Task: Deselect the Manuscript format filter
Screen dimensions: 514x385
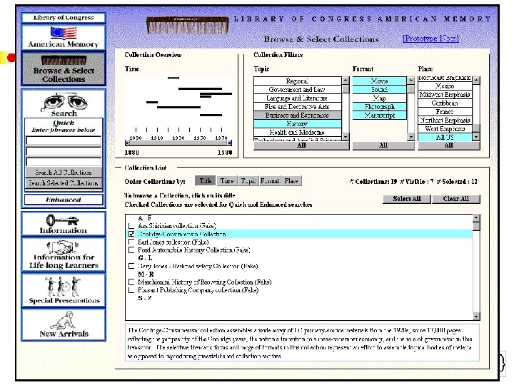Action: (380, 115)
